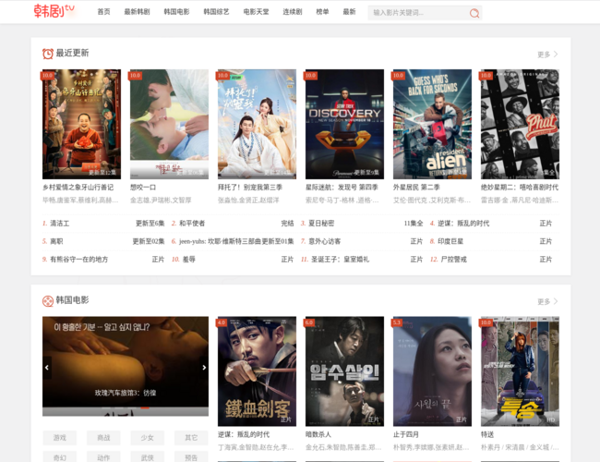The width and height of the screenshot is (600, 462).
Task: Open list item 有熊谷守一在的地方
Action: pyautogui.click(x=79, y=260)
